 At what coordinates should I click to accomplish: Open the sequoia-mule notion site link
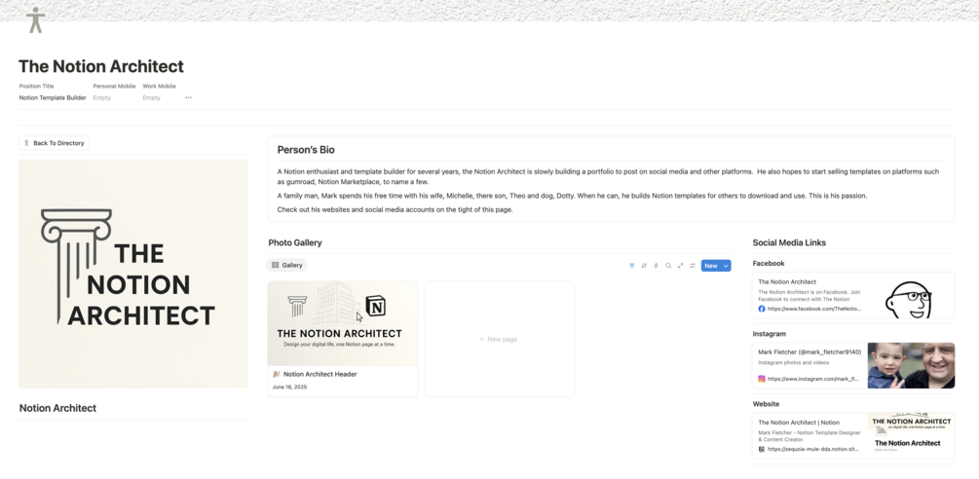pyautogui.click(x=813, y=449)
